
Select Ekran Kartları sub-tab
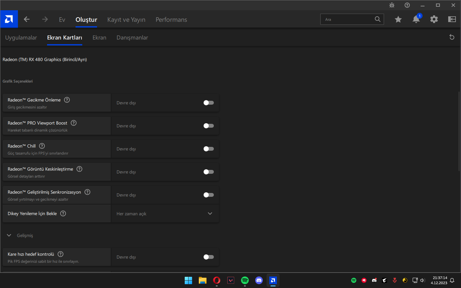pyautogui.click(x=65, y=37)
